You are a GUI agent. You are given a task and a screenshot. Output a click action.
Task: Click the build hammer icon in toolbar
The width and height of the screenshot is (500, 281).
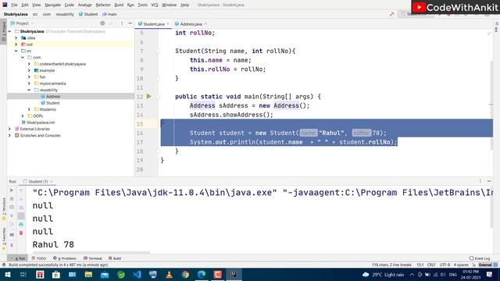391,14
